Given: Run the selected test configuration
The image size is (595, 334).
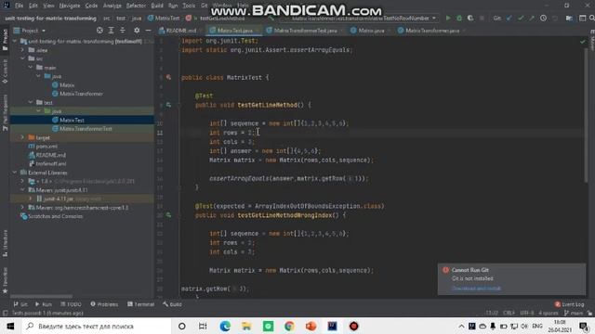Looking at the screenshot, I should tap(448, 19).
